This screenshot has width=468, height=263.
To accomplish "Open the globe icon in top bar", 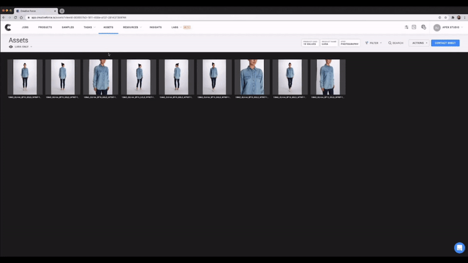I will (424, 27).
